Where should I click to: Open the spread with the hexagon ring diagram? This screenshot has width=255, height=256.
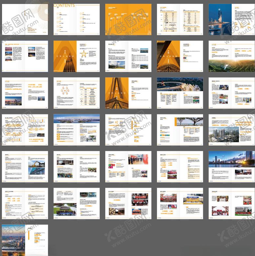[x=76, y=93]
